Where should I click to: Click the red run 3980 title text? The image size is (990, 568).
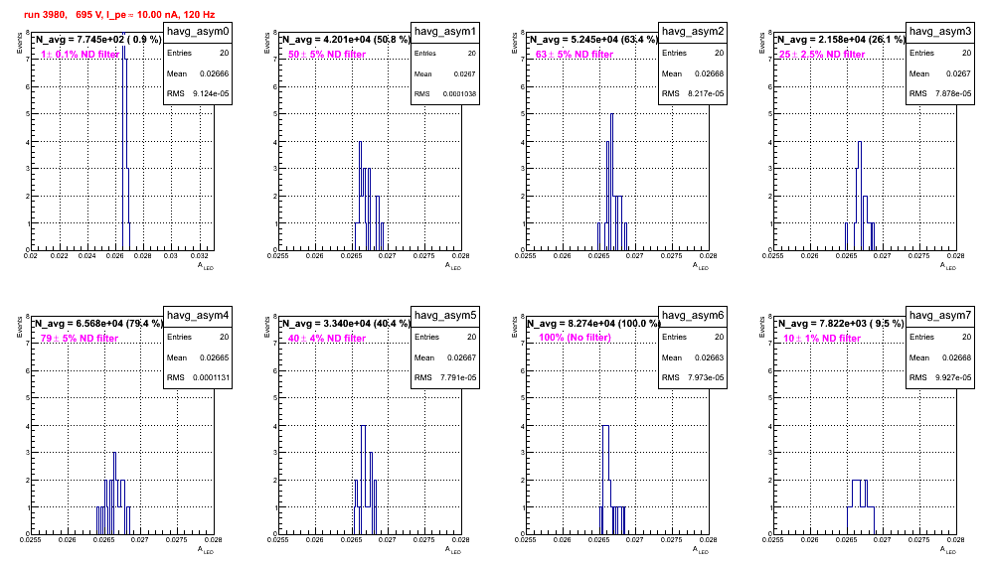[x=119, y=14]
